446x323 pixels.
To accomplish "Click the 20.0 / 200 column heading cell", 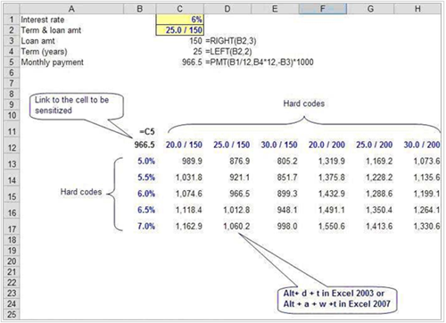I will 326,145.
